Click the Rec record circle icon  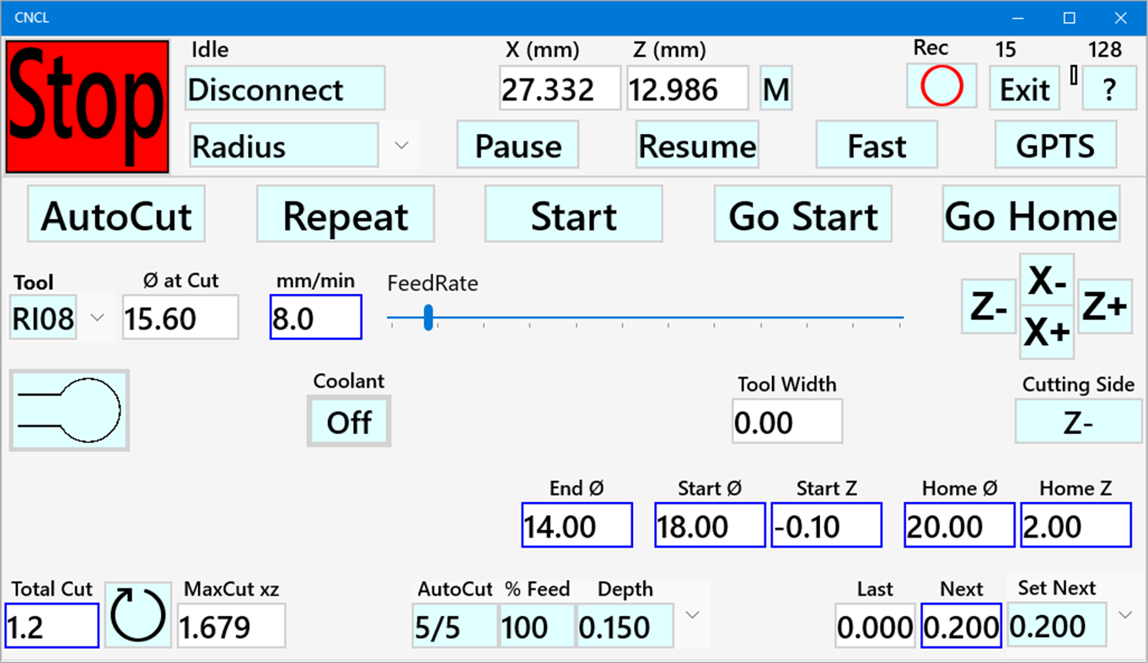coord(941,86)
